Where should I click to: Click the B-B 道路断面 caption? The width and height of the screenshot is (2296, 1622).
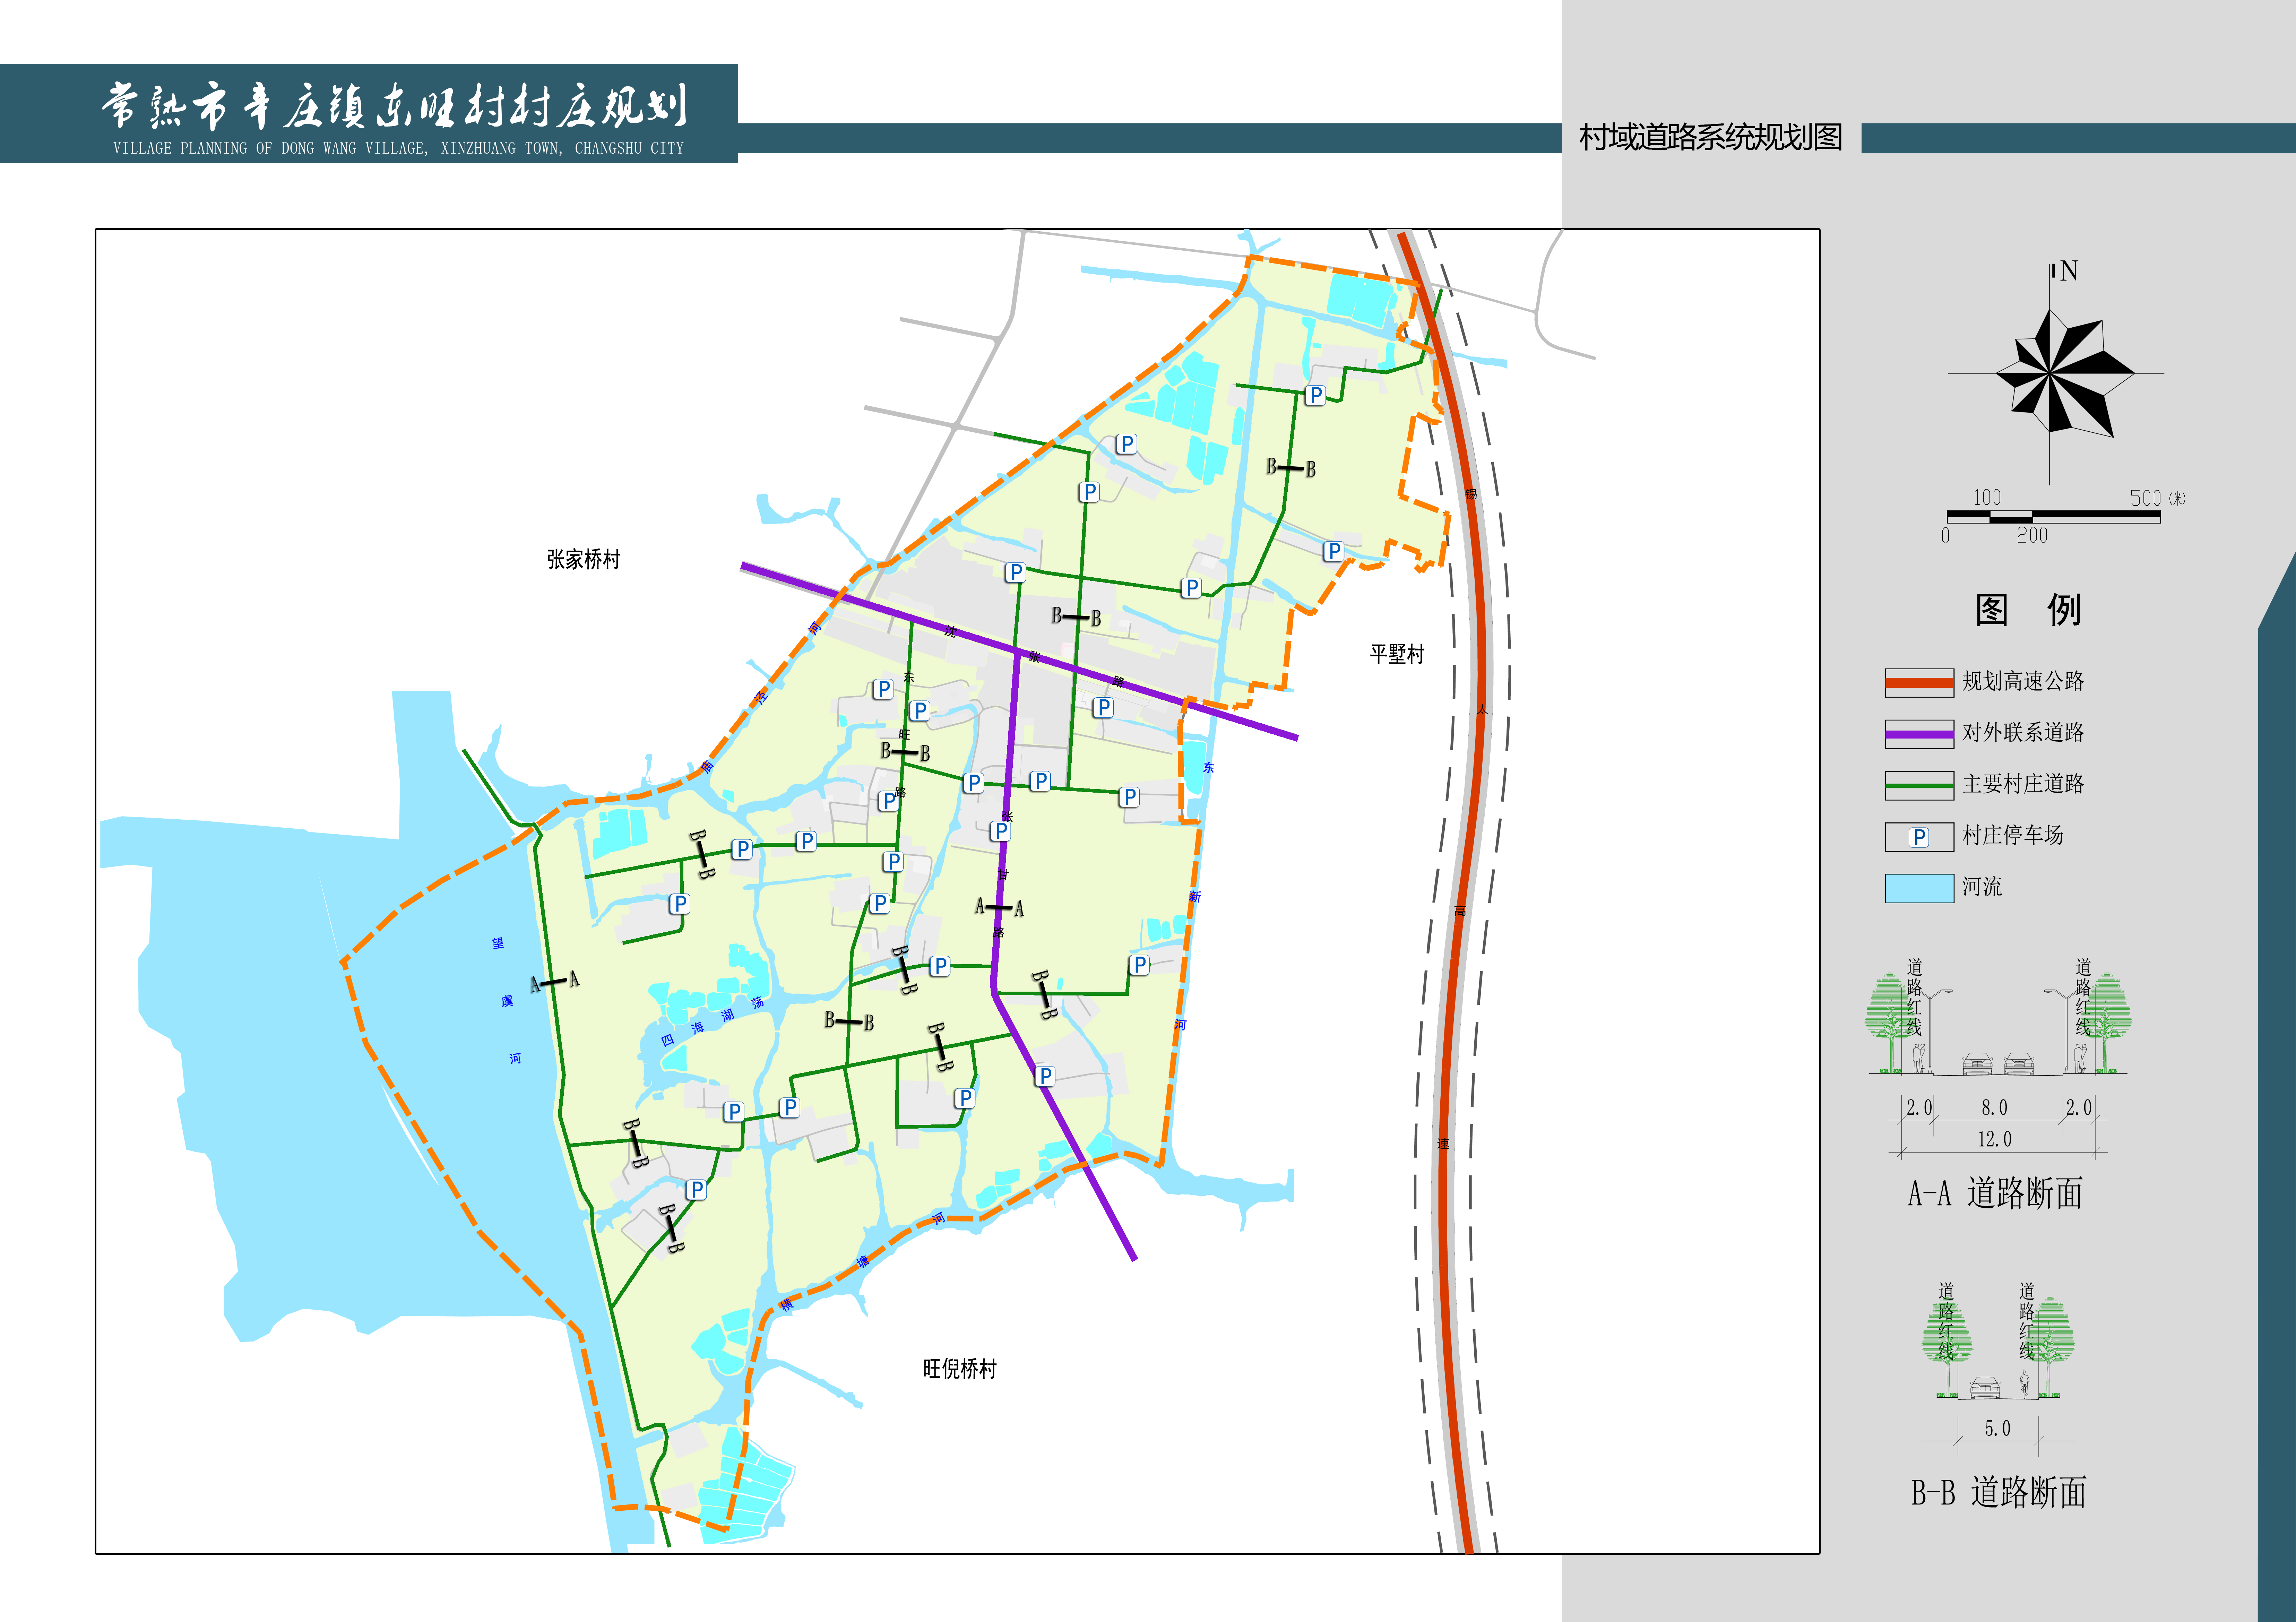1998,1492
